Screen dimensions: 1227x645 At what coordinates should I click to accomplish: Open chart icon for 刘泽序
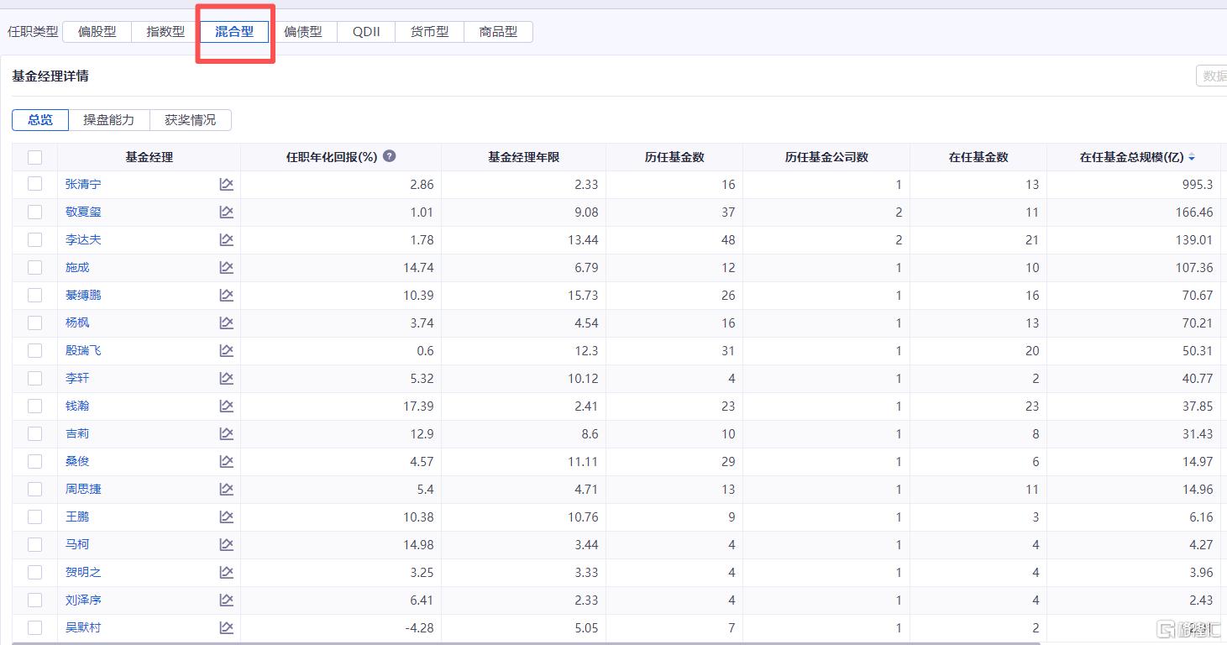[226, 600]
